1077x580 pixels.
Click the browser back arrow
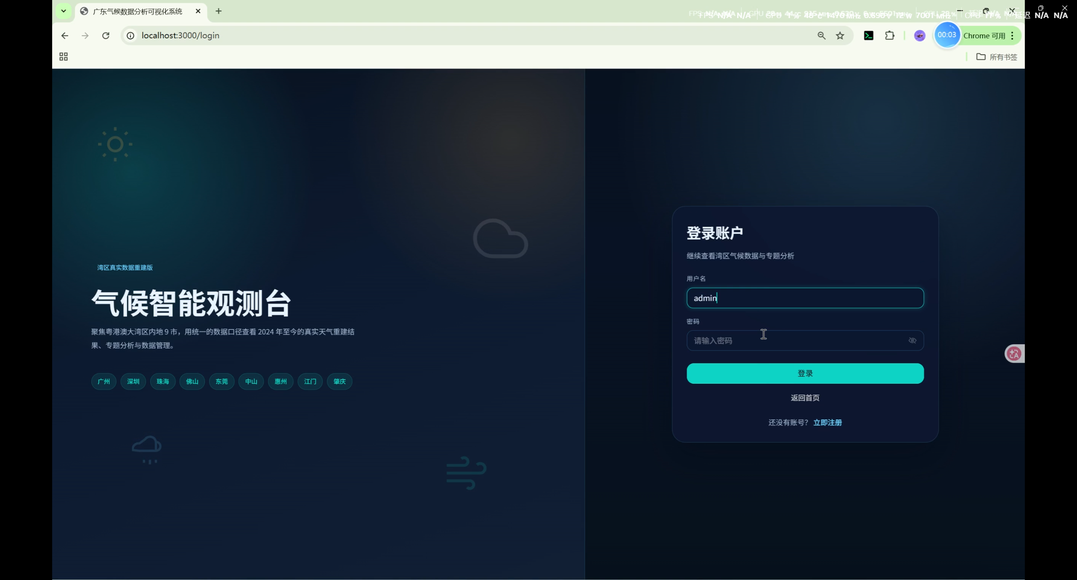pyautogui.click(x=64, y=36)
